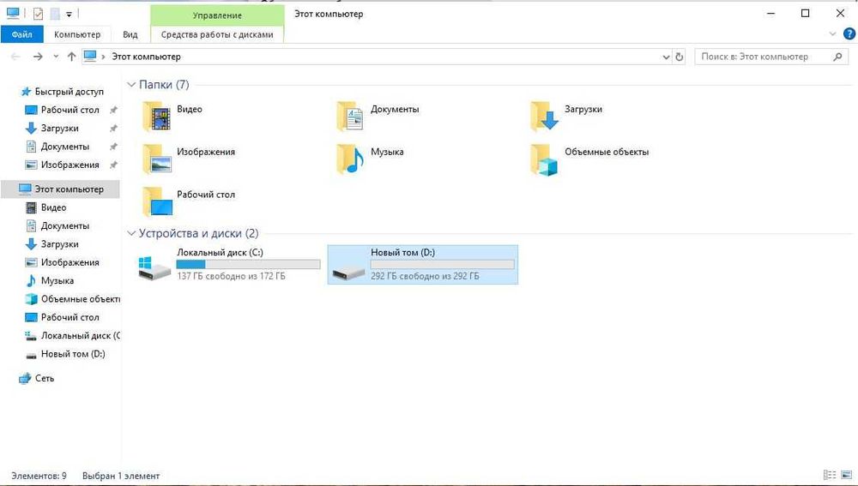Image resolution: width=858 pixels, height=486 pixels.
Task: Open the Изображения folder icon in main pane
Action: pos(157,159)
